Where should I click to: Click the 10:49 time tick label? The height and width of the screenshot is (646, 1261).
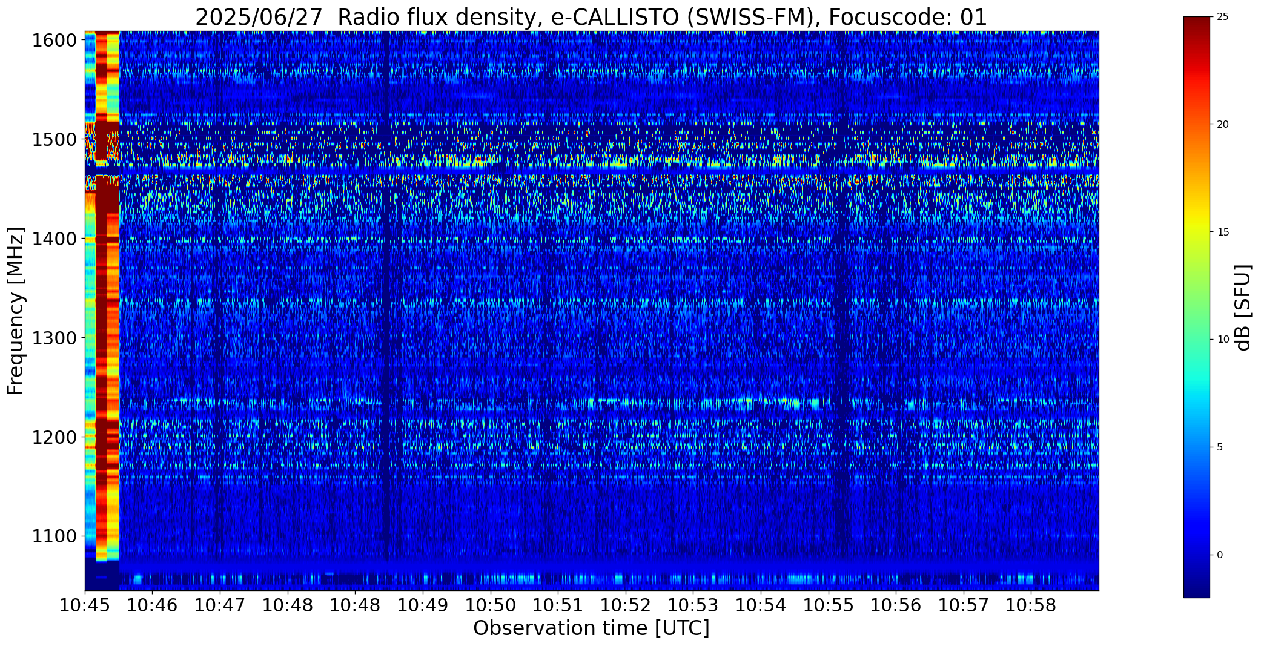pyautogui.click(x=423, y=605)
